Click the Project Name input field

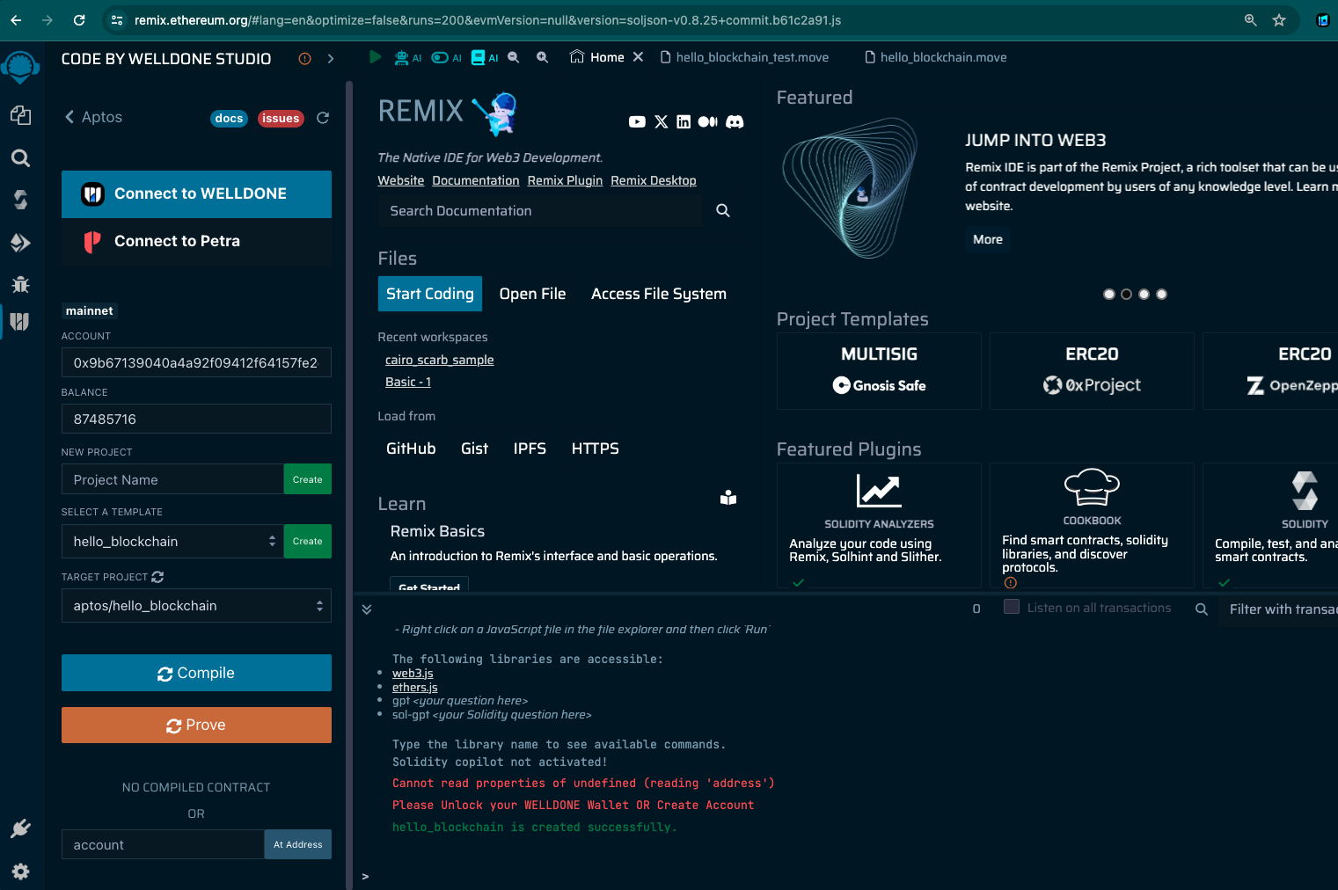click(x=172, y=479)
